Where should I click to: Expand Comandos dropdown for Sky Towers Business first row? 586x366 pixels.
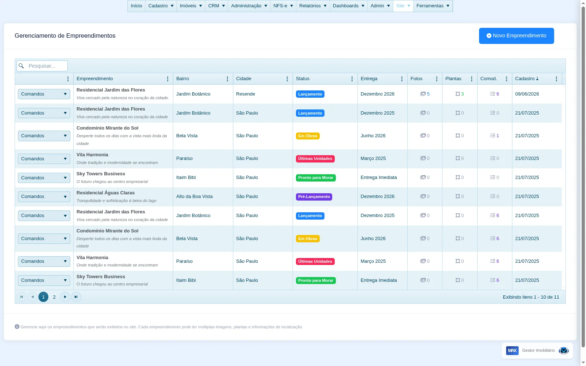(x=44, y=178)
